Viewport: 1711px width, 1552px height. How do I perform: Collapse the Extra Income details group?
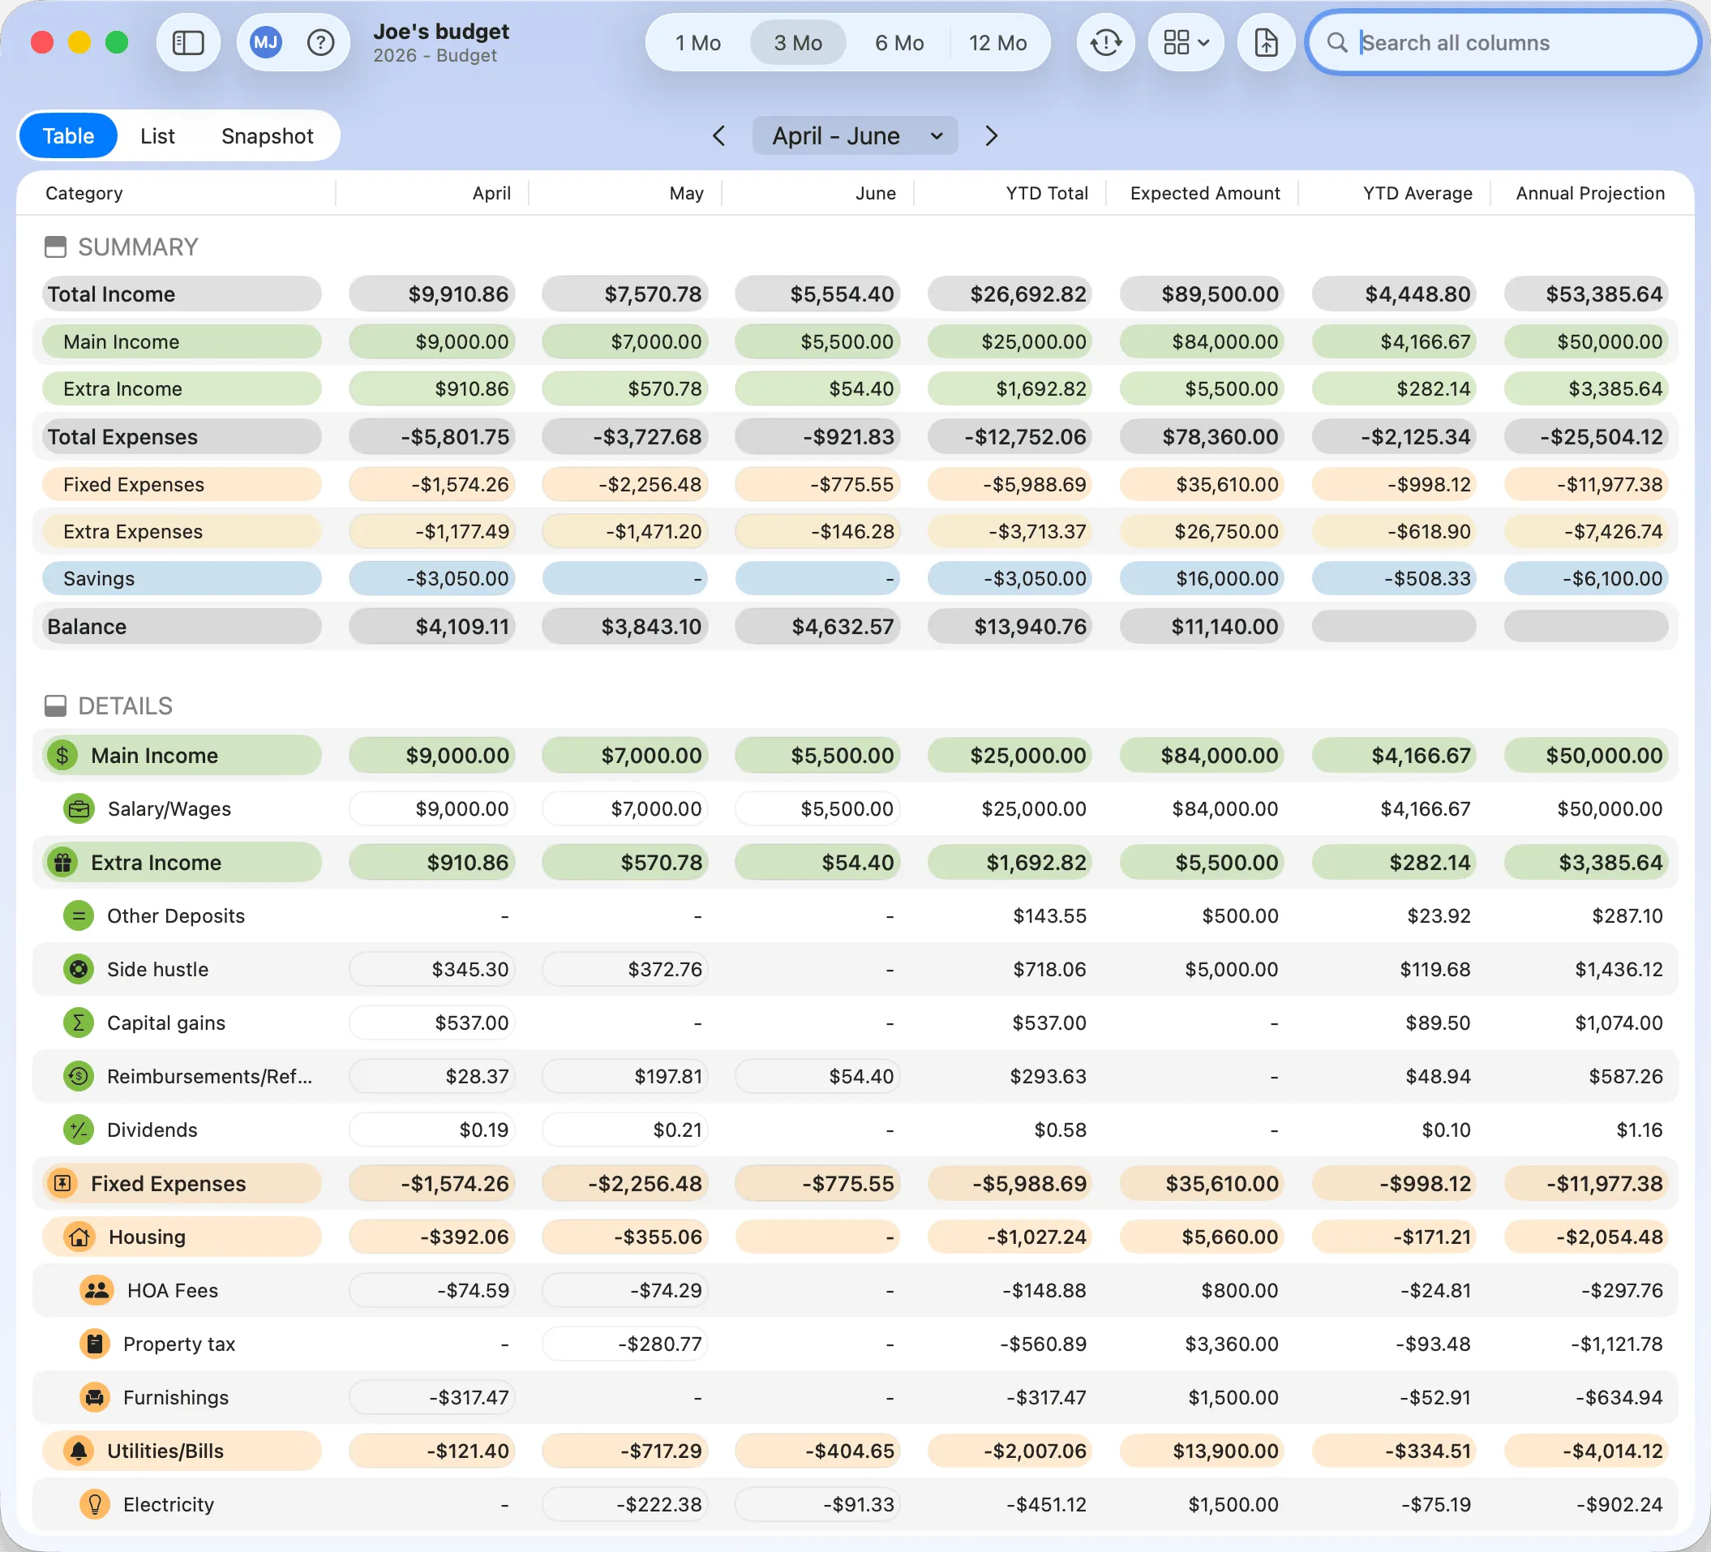pos(182,862)
